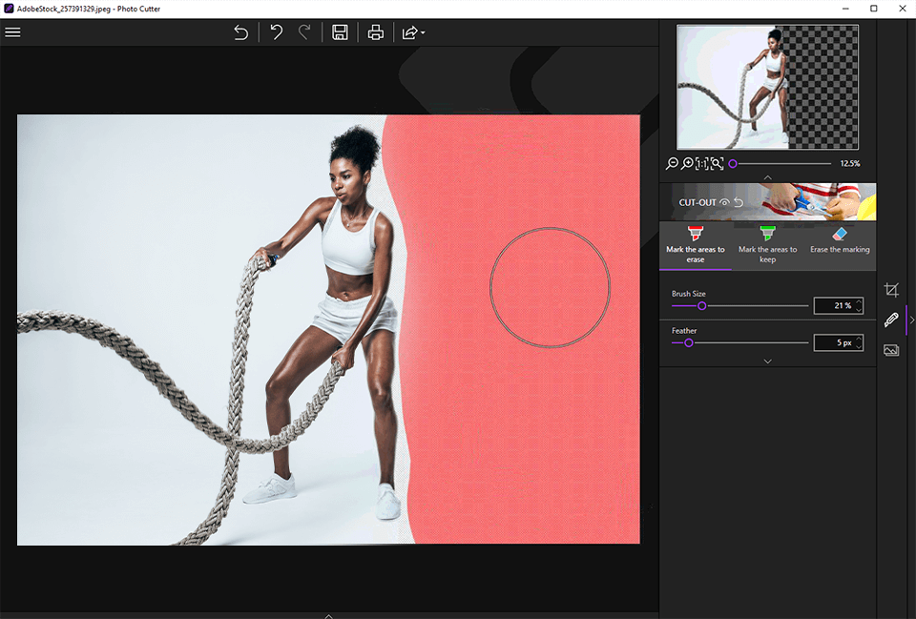This screenshot has width=916, height=619.
Task: Select Mark the areas to erase tab
Action: (x=695, y=244)
